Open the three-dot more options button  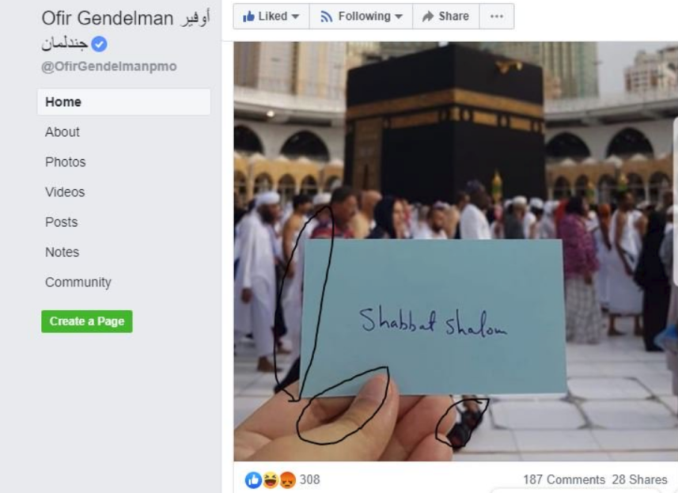pos(497,17)
